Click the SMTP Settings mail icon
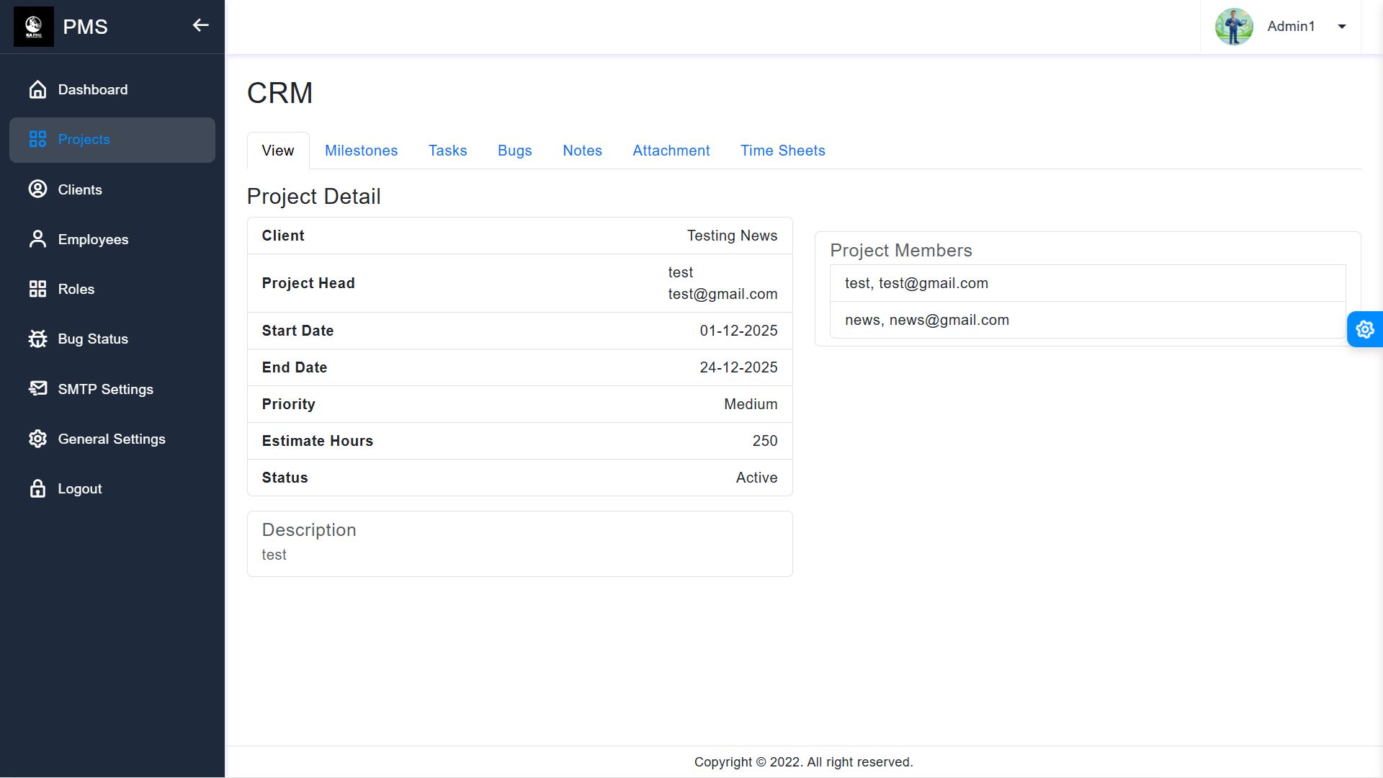 point(37,389)
